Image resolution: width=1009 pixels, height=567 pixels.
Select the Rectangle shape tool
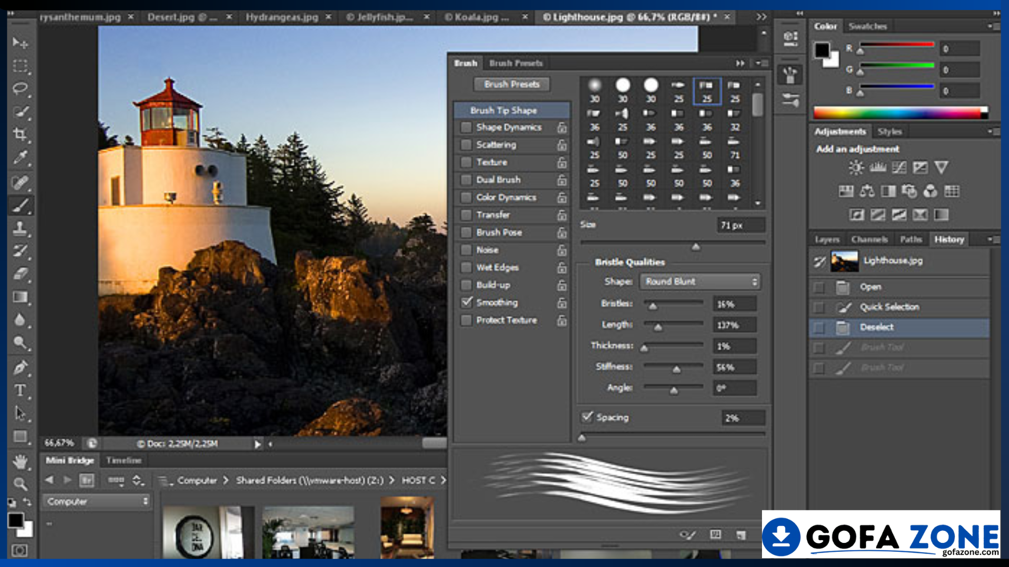(x=20, y=437)
